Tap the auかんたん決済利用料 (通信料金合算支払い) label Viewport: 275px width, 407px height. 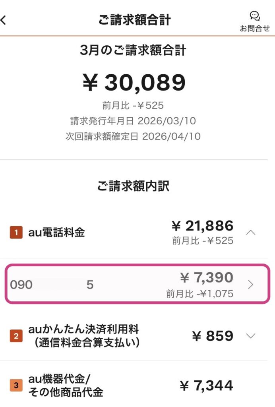[83, 336]
